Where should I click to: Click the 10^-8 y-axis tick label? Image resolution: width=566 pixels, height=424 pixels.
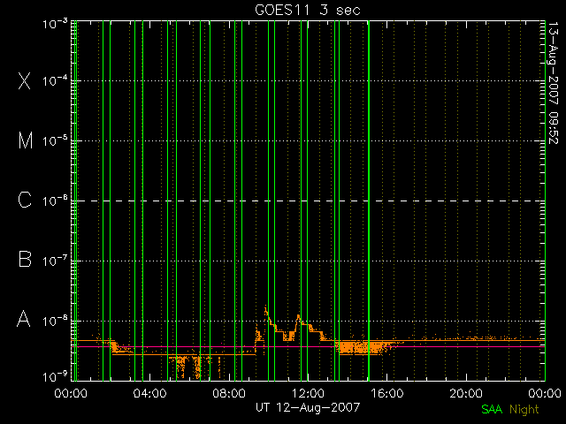[x=55, y=320]
